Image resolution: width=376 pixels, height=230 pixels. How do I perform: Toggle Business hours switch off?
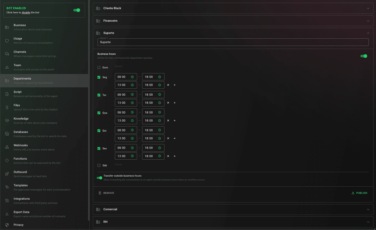point(364,56)
